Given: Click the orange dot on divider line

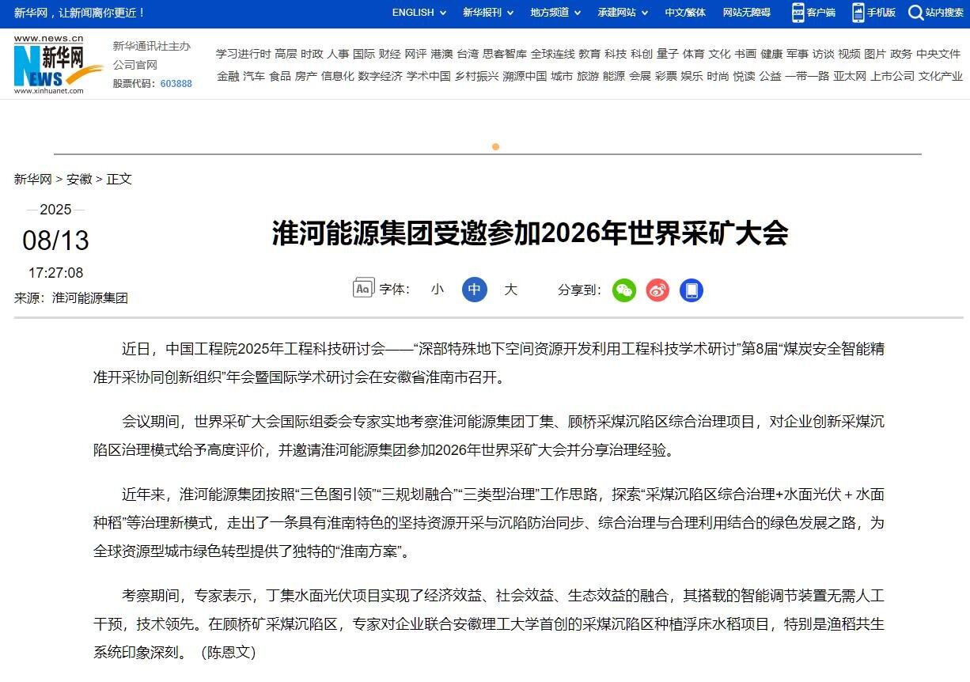Looking at the screenshot, I should pyautogui.click(x=496, y=146).
